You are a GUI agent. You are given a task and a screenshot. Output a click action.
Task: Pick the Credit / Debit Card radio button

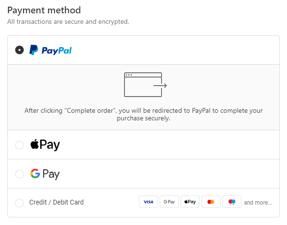click(19, 203)
